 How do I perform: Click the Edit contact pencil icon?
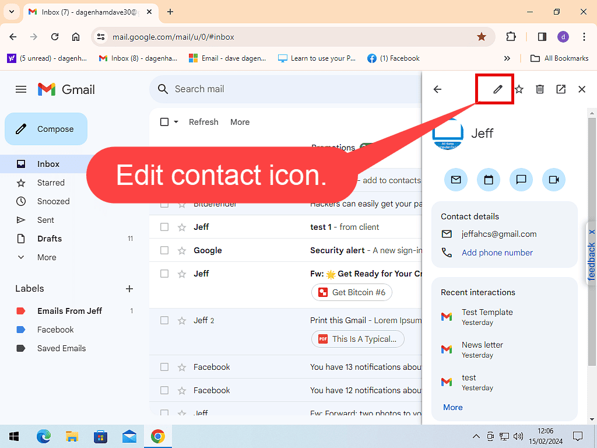tap(497, 89)
